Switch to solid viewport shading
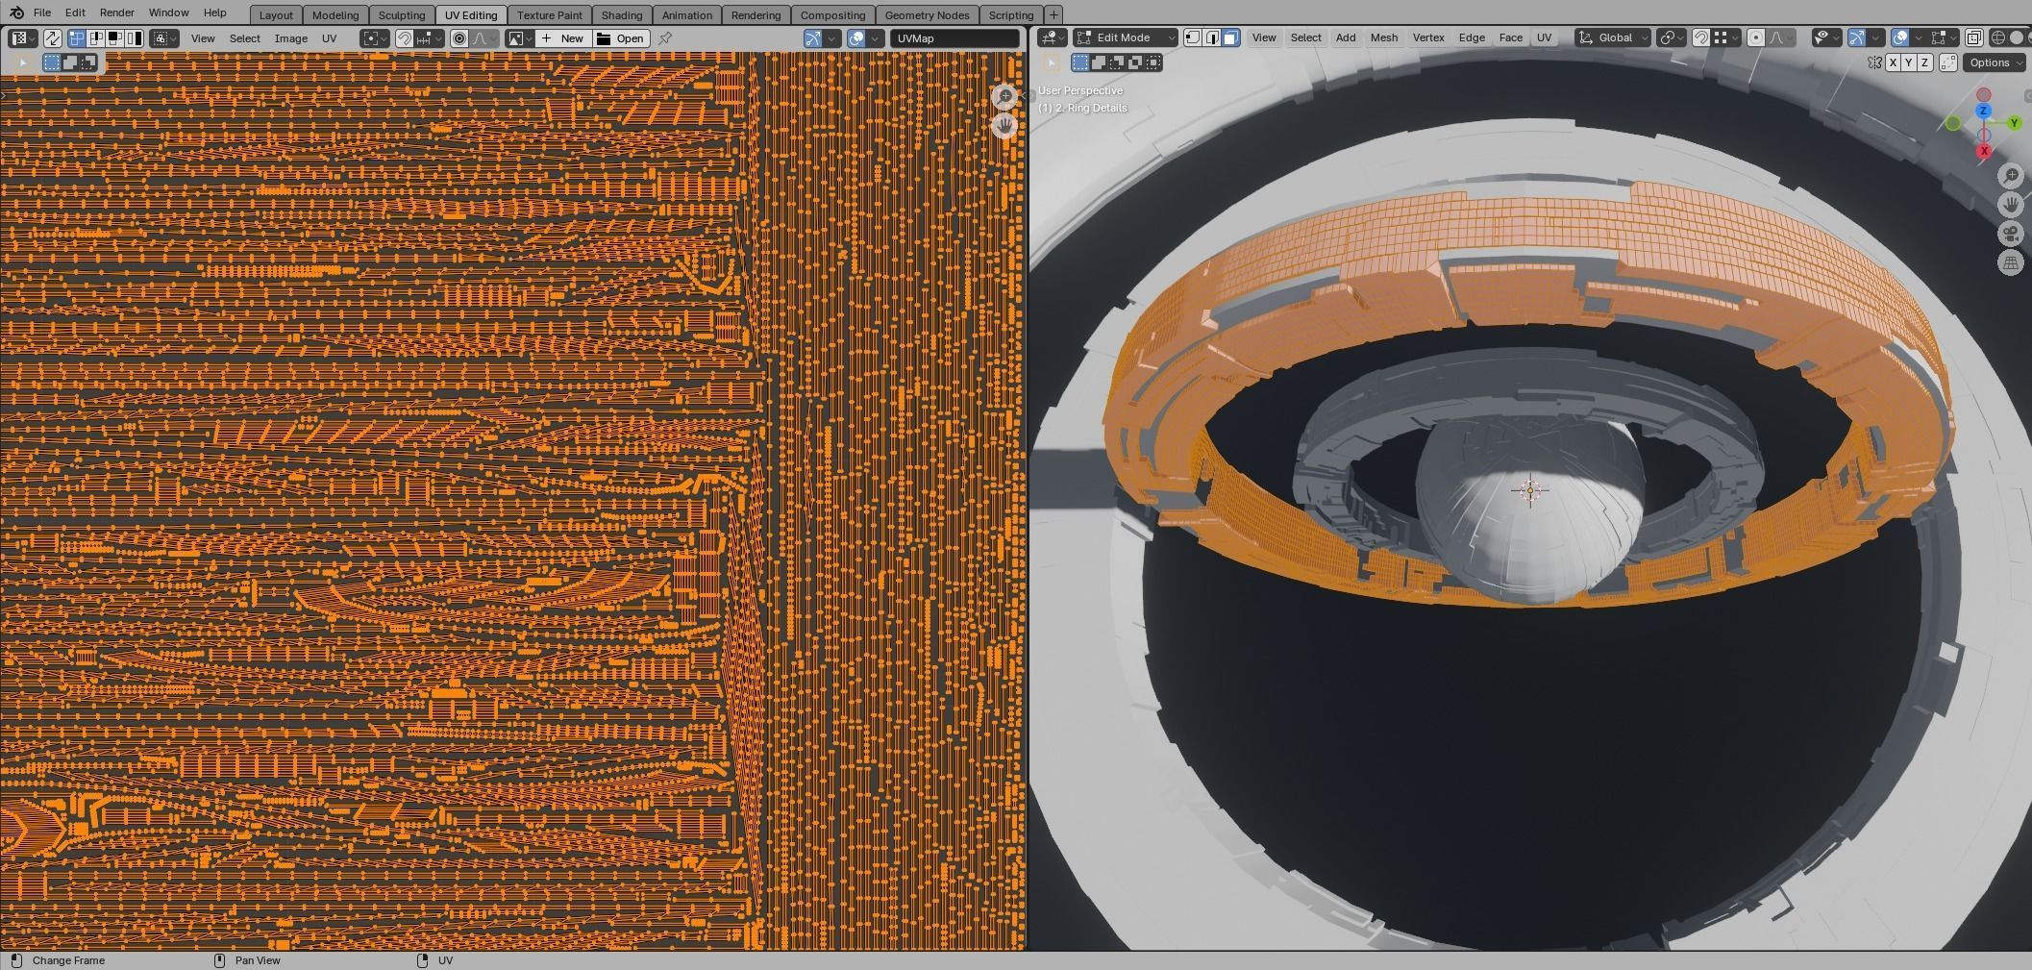 [2016, 37]
